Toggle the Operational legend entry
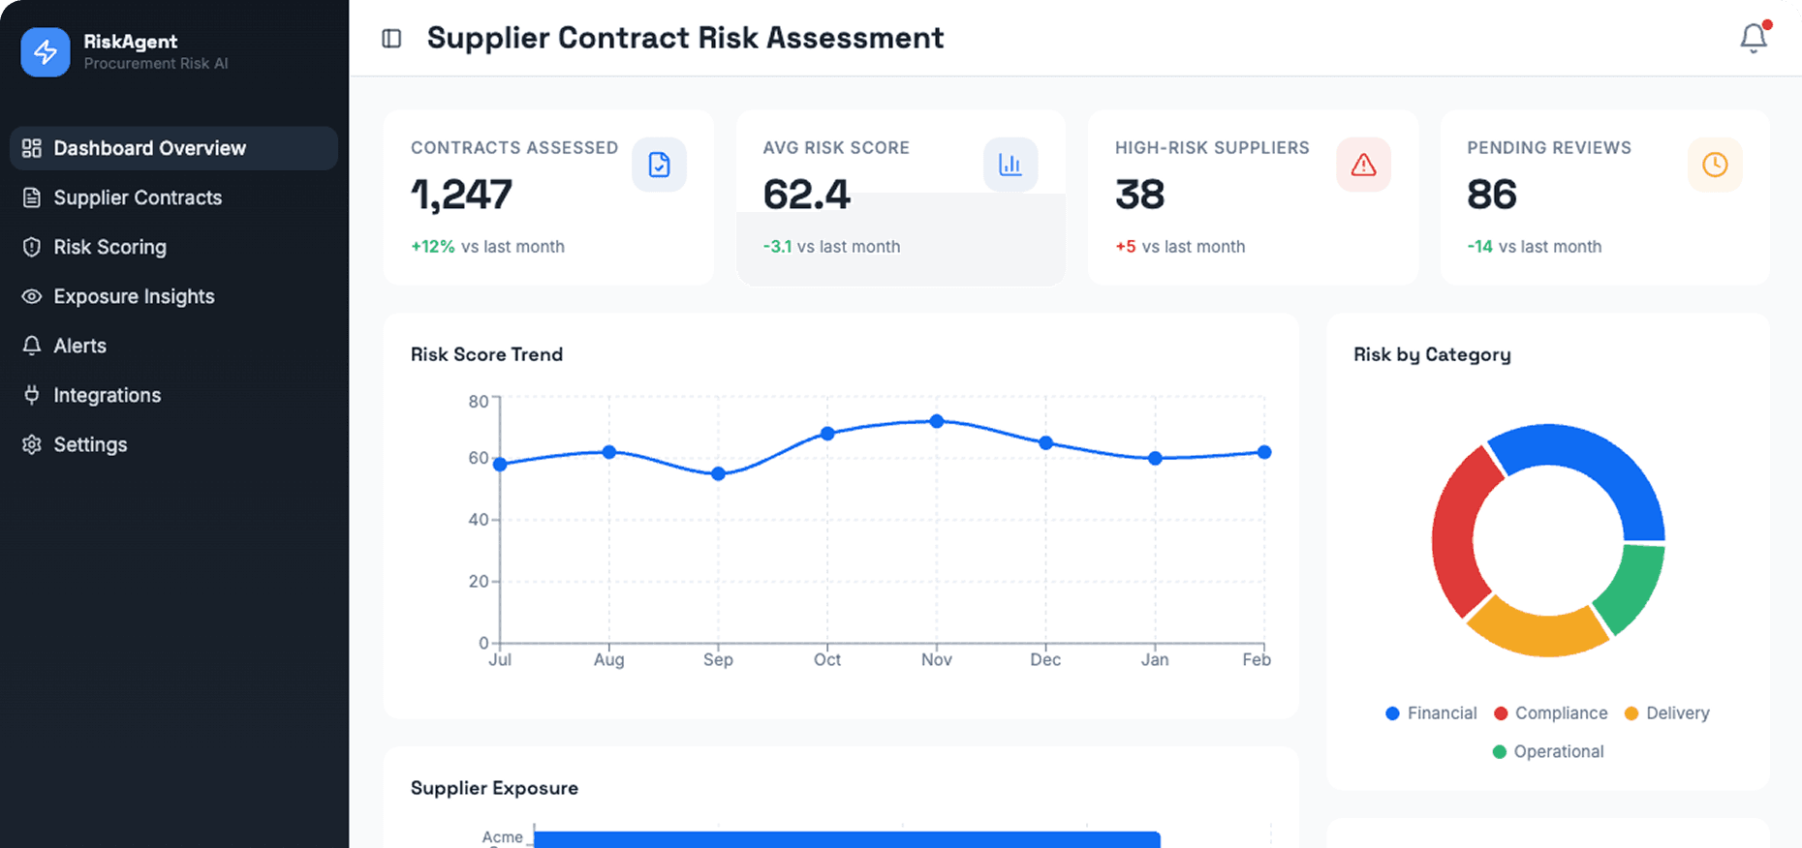 (1547, 751)
